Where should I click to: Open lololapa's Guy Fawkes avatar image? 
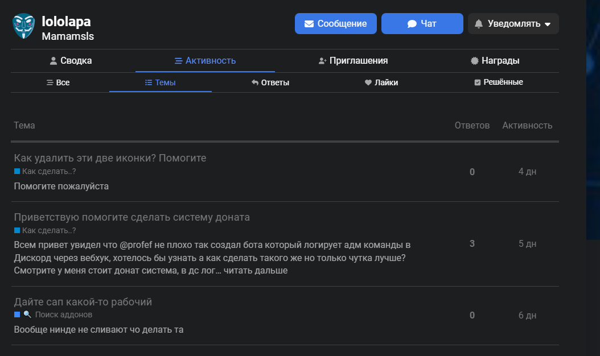point(23,26)
